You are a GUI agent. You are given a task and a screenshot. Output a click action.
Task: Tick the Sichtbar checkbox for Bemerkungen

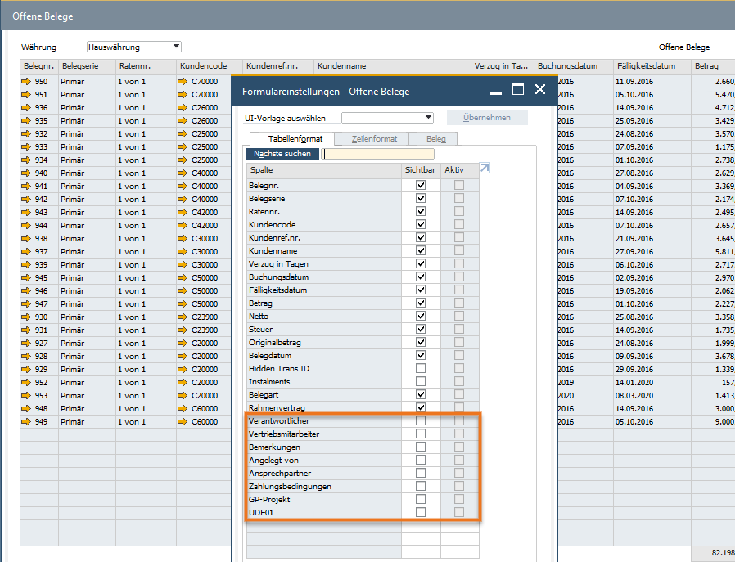click(421, 447)
